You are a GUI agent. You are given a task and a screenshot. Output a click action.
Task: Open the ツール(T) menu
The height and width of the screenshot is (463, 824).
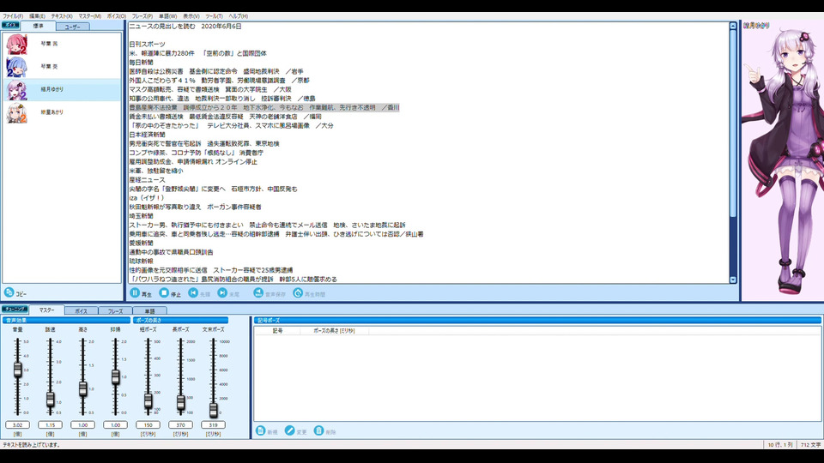pos(214,16)
